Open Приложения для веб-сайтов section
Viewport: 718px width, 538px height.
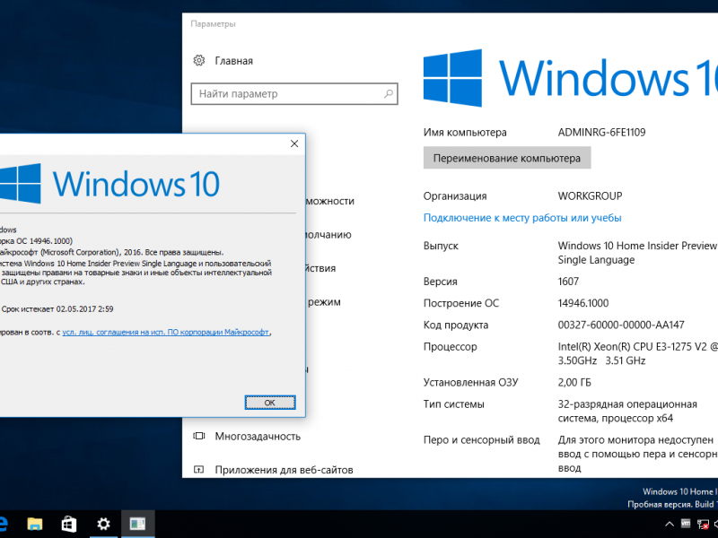(284, 470)
